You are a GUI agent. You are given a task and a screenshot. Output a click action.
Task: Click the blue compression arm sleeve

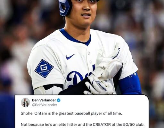(x=130, y=84)
